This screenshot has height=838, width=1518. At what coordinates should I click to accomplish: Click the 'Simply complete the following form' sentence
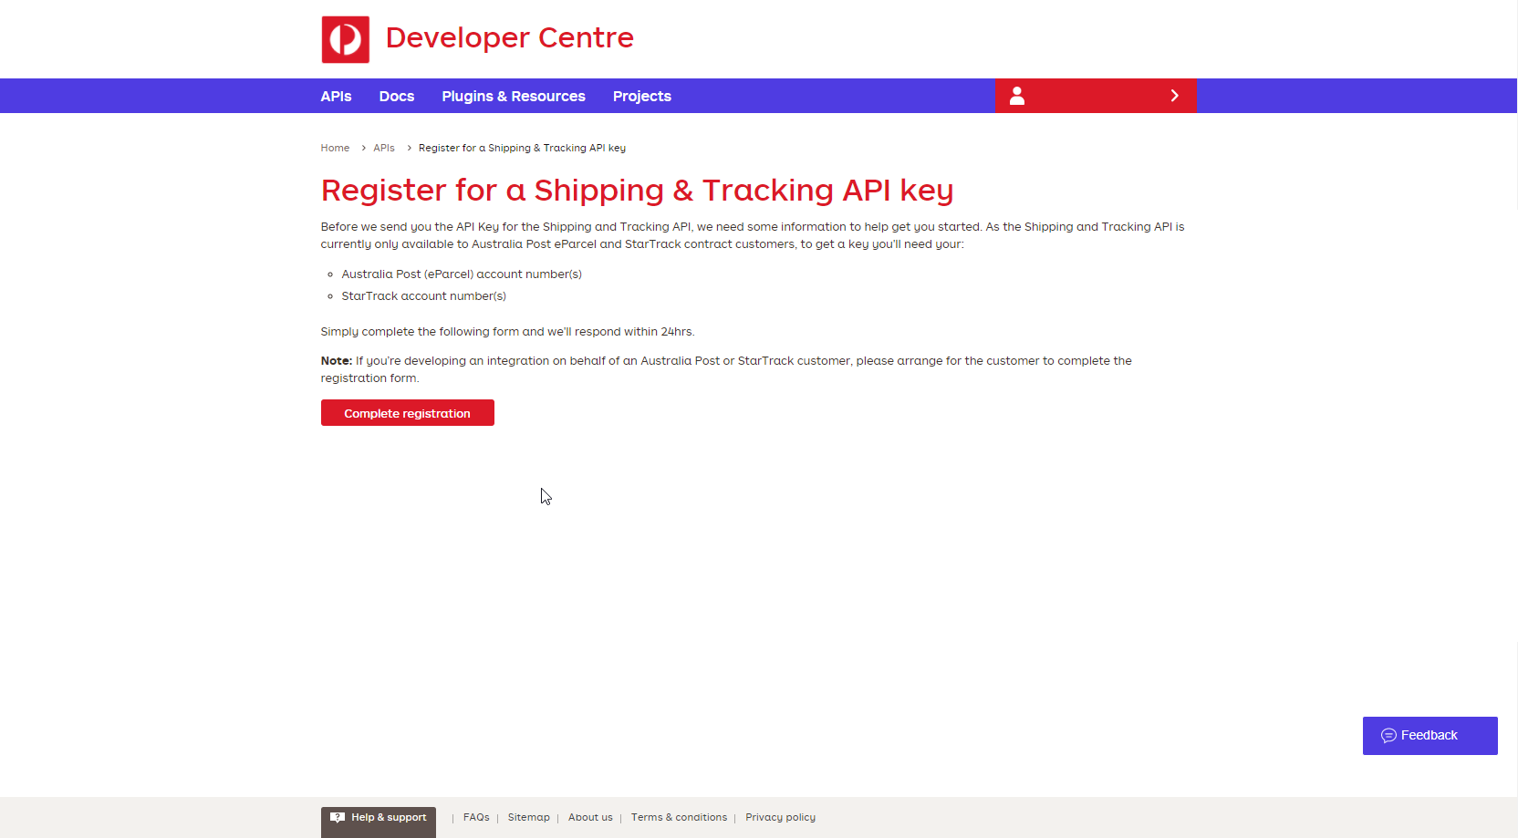click(x=507, y=332)
